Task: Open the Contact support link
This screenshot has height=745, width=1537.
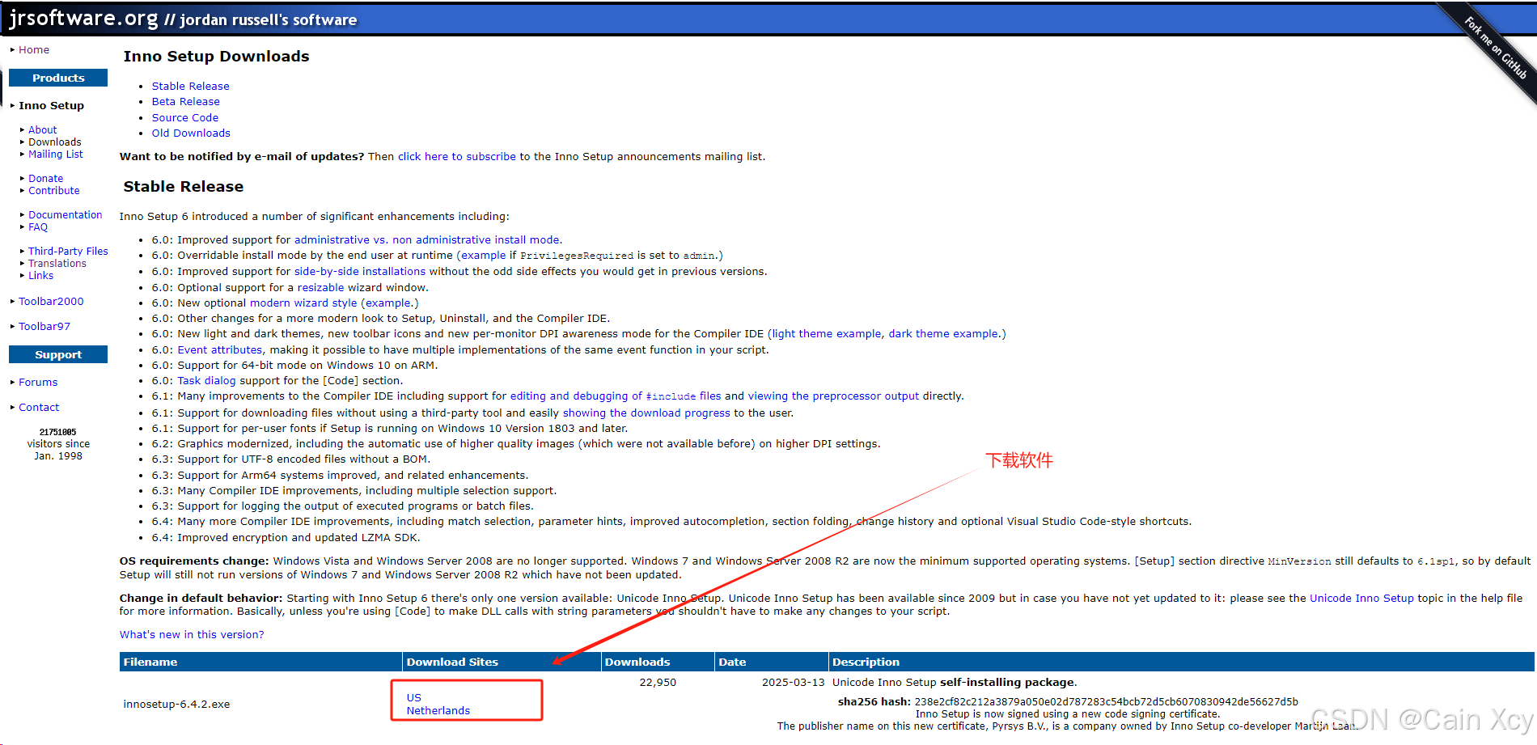Action: pyautogui.click(x=39, y=408)
